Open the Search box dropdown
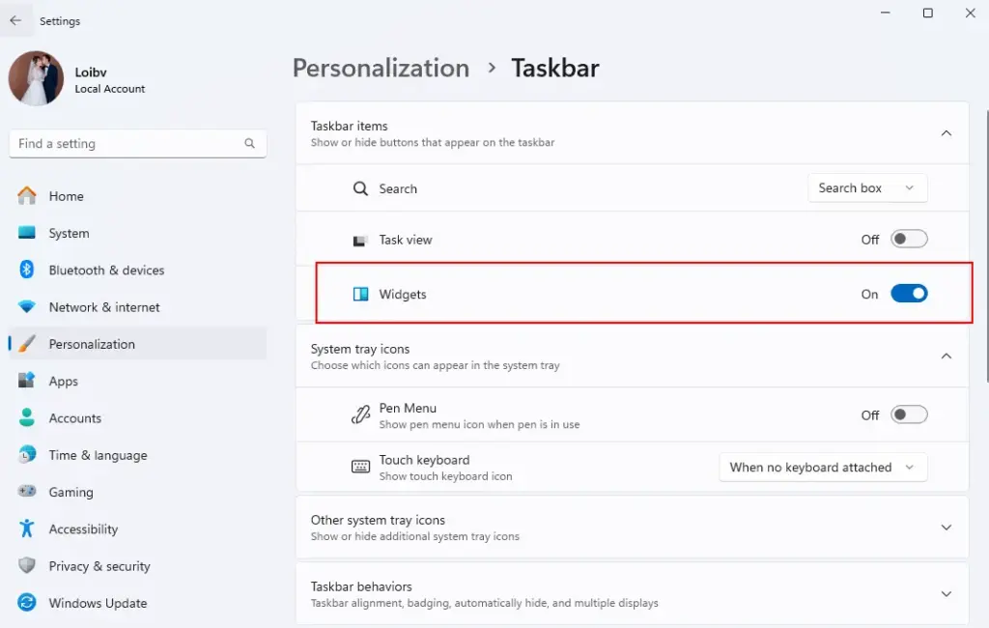The height and width of the screenshot is (628, 989). pos(867,188)
